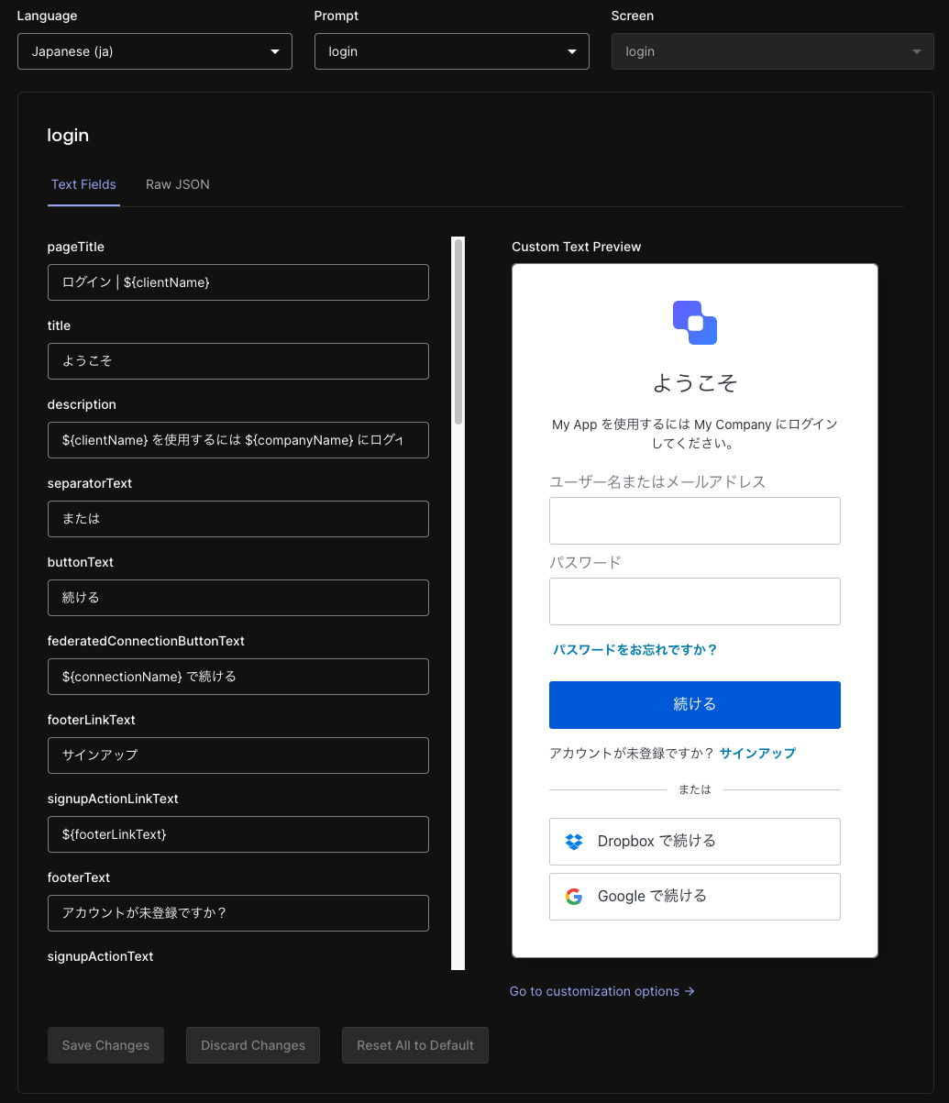
Task: Click the Save Changes button
Action: 105,1045
